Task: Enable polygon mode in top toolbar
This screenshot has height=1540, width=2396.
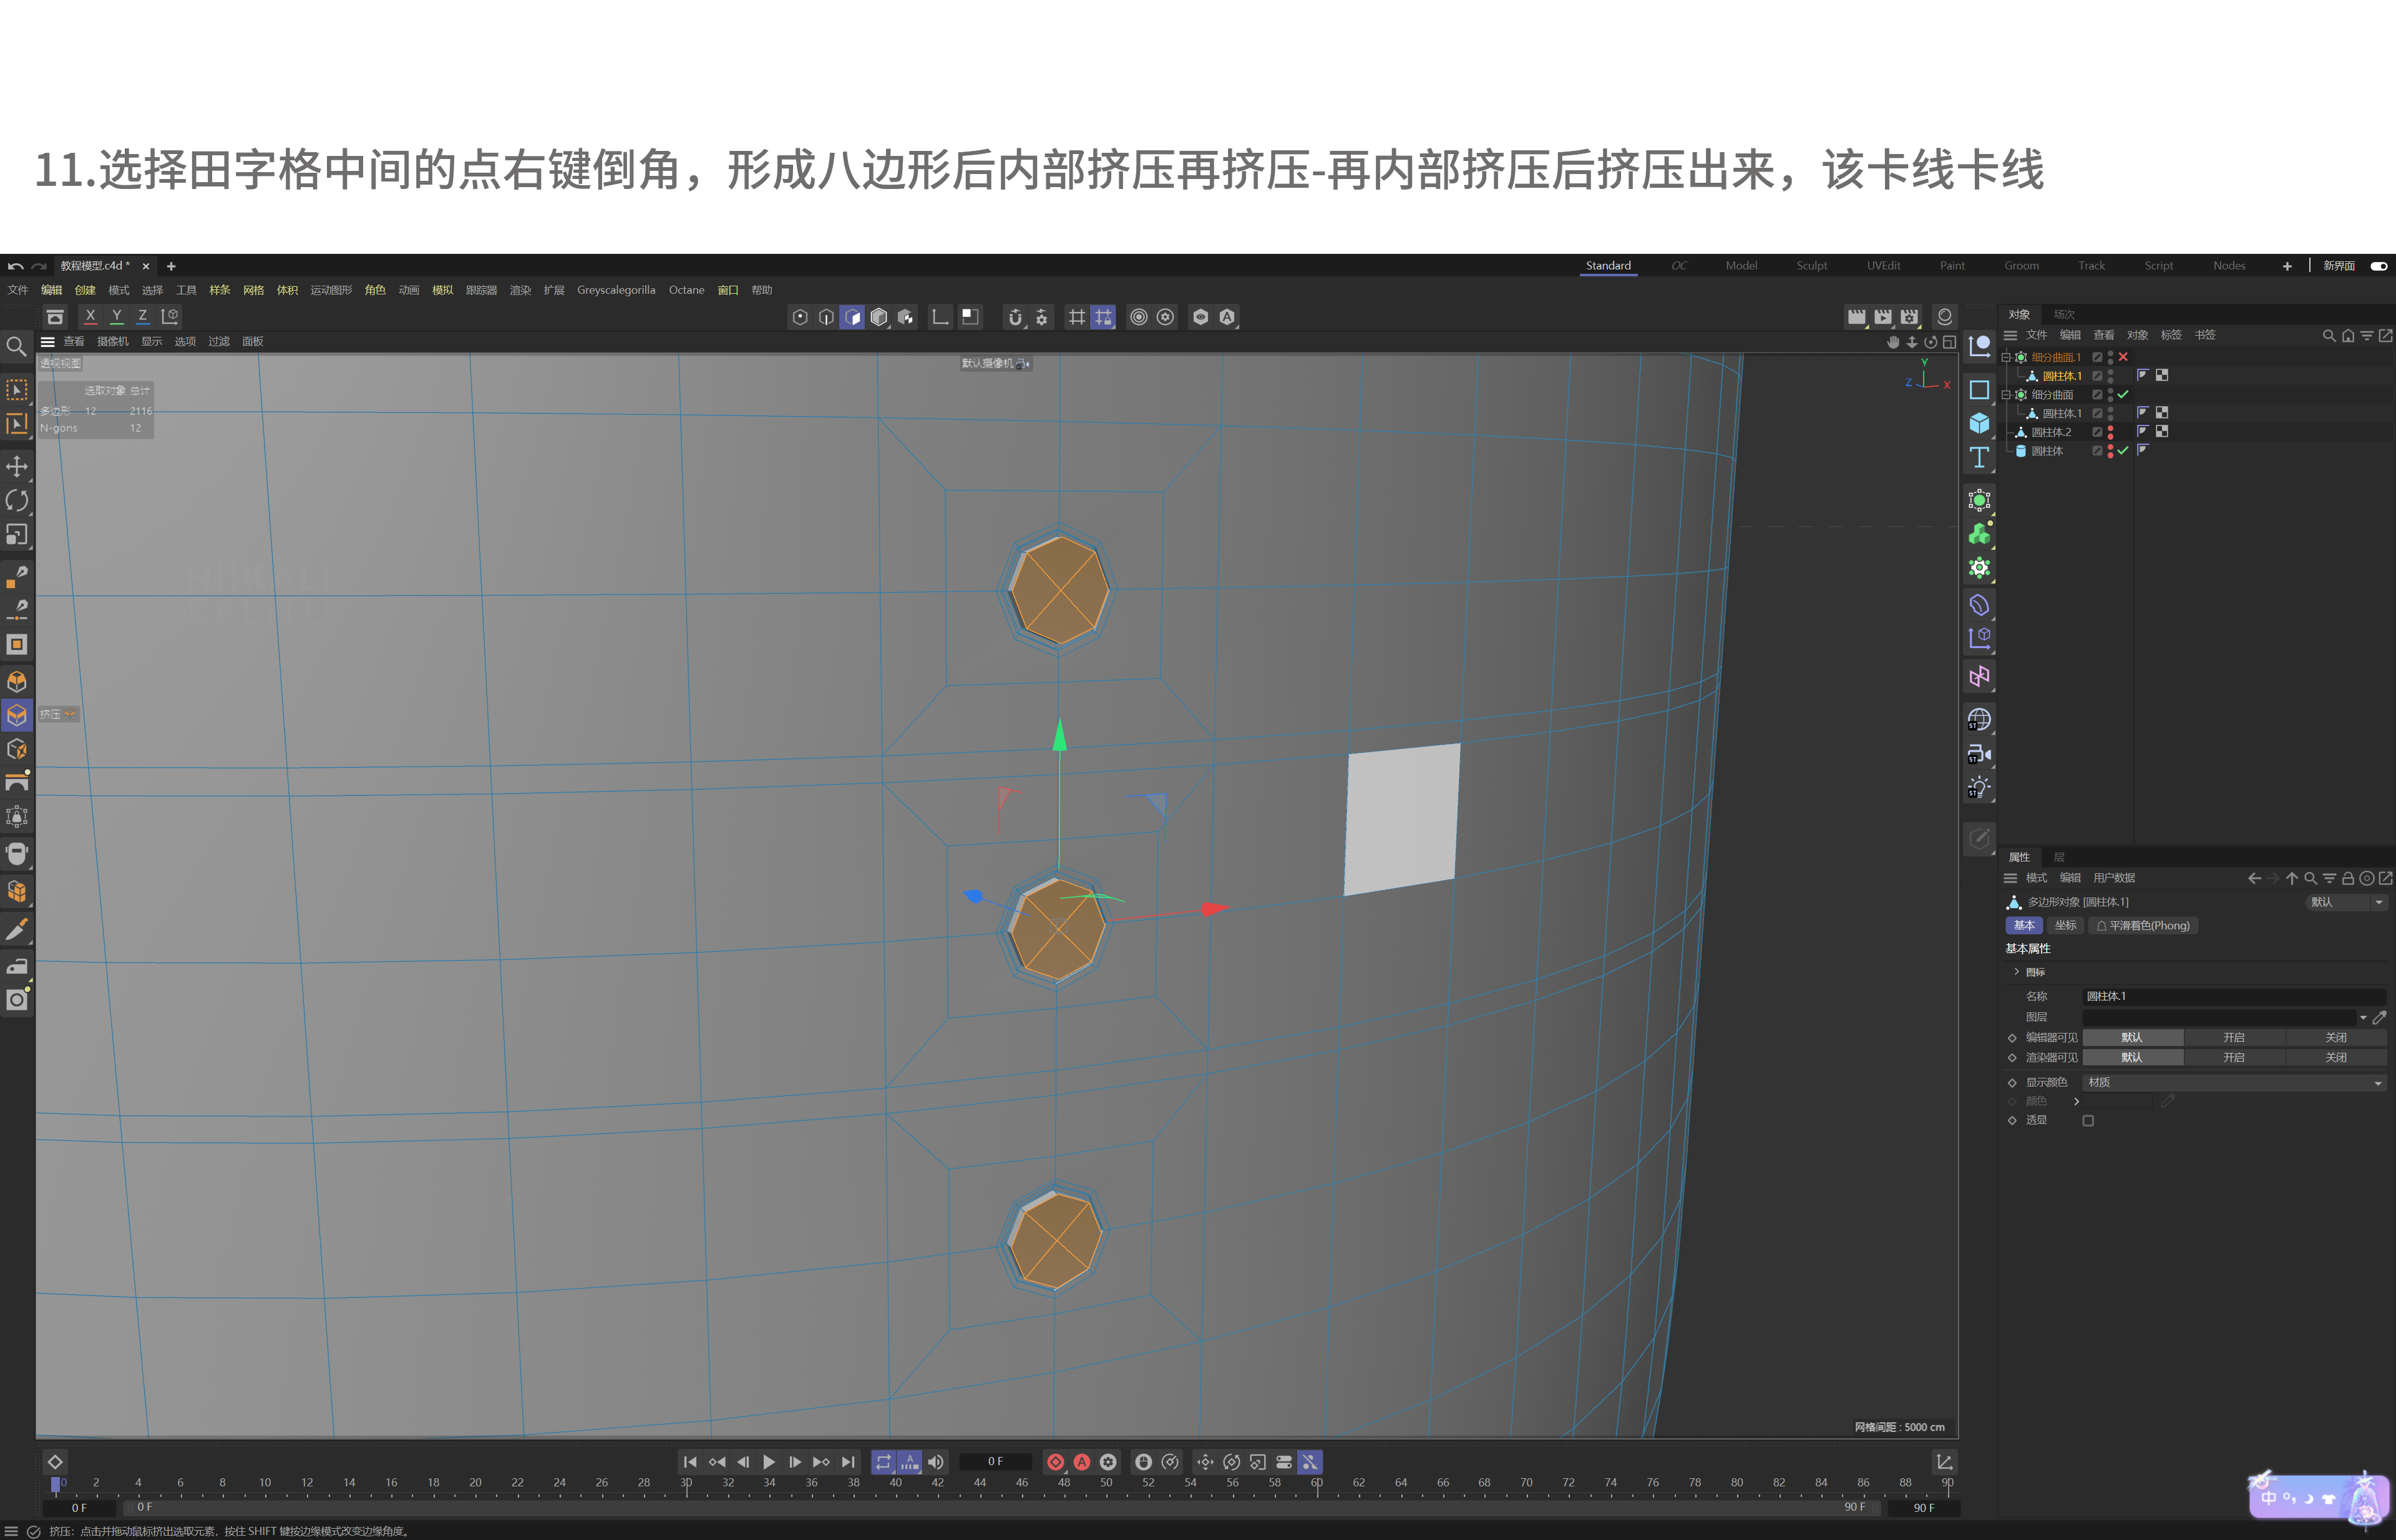Action: pyautogui.click(x=852, y=317)
